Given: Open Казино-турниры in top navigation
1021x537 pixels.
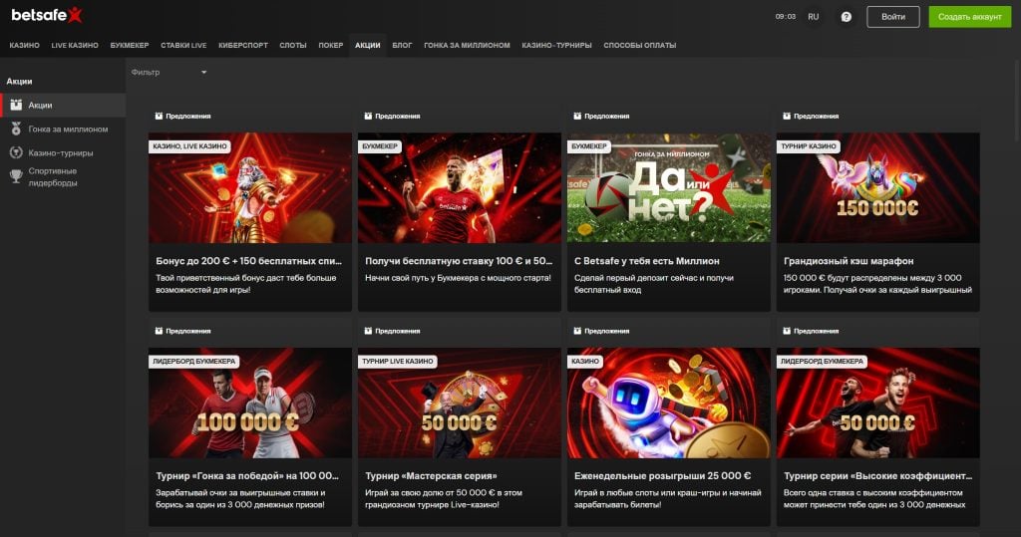Looking at the screenshot, I should [556, 46].
